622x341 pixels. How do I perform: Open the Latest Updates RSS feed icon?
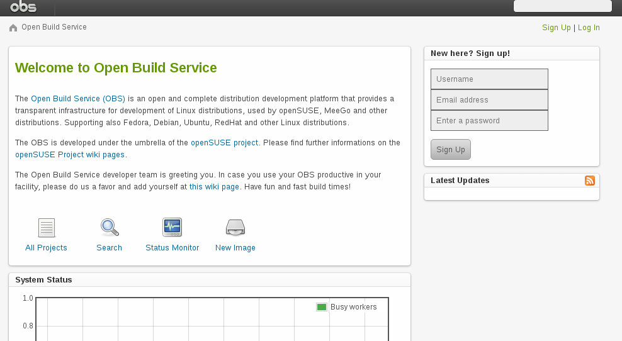coord(590,181)
